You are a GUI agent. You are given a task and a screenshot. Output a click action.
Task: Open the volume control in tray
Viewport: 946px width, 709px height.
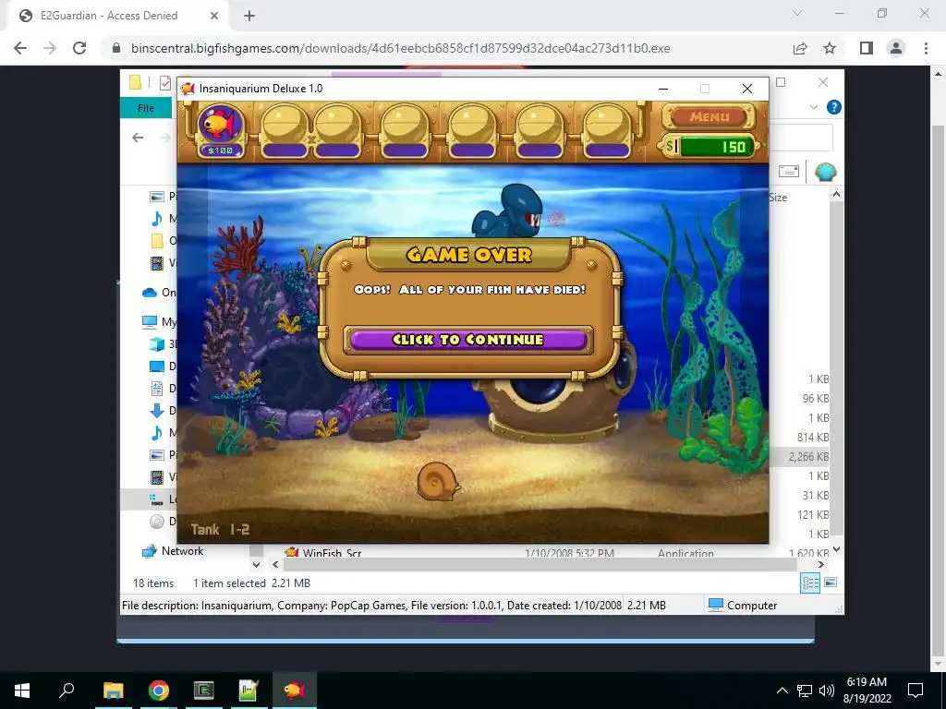[x=826, y=691]
